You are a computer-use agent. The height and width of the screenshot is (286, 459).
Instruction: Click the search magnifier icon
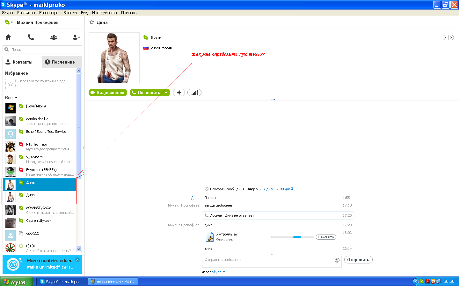click(x=7, y=50)
